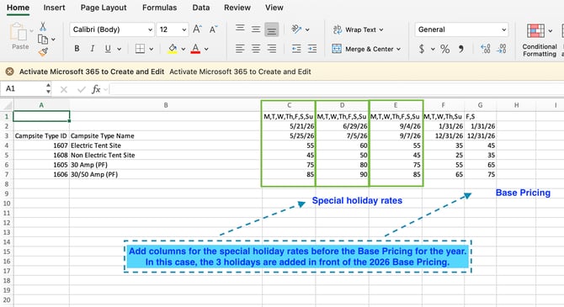Screen dimensions: 564x307
Task: Click Wrap Text button
Action: point(359,29)
